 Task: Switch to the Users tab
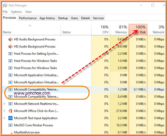[x=74, y=18]
